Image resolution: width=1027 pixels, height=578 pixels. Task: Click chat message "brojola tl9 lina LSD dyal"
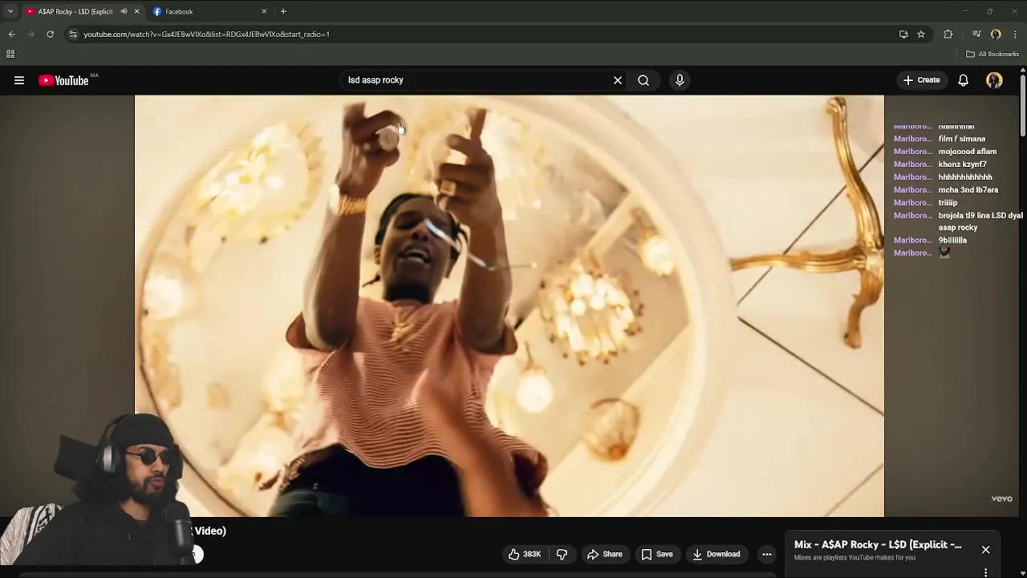tap(980, 216)
